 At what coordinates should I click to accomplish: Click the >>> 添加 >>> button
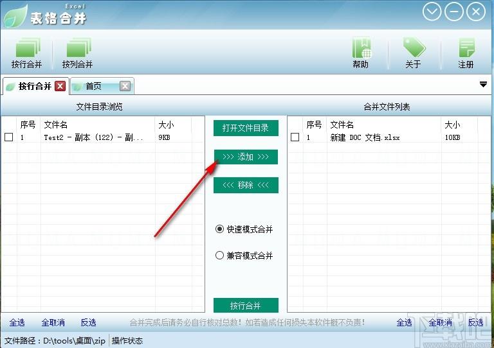pyautogui.click(x=246, y=157)
